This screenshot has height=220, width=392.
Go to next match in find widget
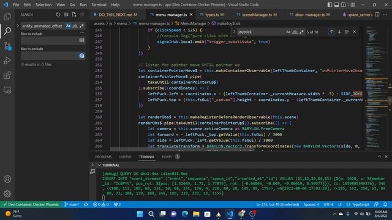click(339, 32)
